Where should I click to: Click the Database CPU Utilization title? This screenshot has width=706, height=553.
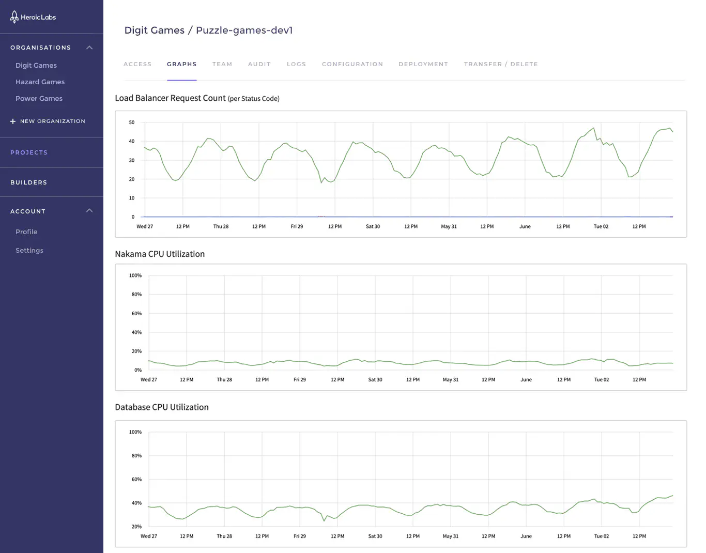162,407
